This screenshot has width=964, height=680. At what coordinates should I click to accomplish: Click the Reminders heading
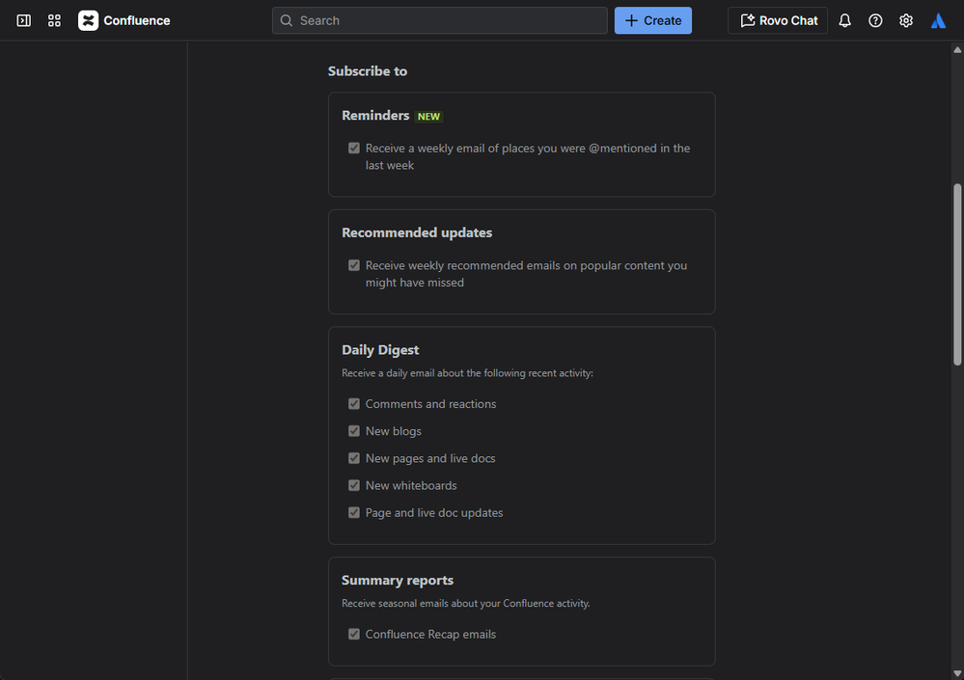click(375, 116)
